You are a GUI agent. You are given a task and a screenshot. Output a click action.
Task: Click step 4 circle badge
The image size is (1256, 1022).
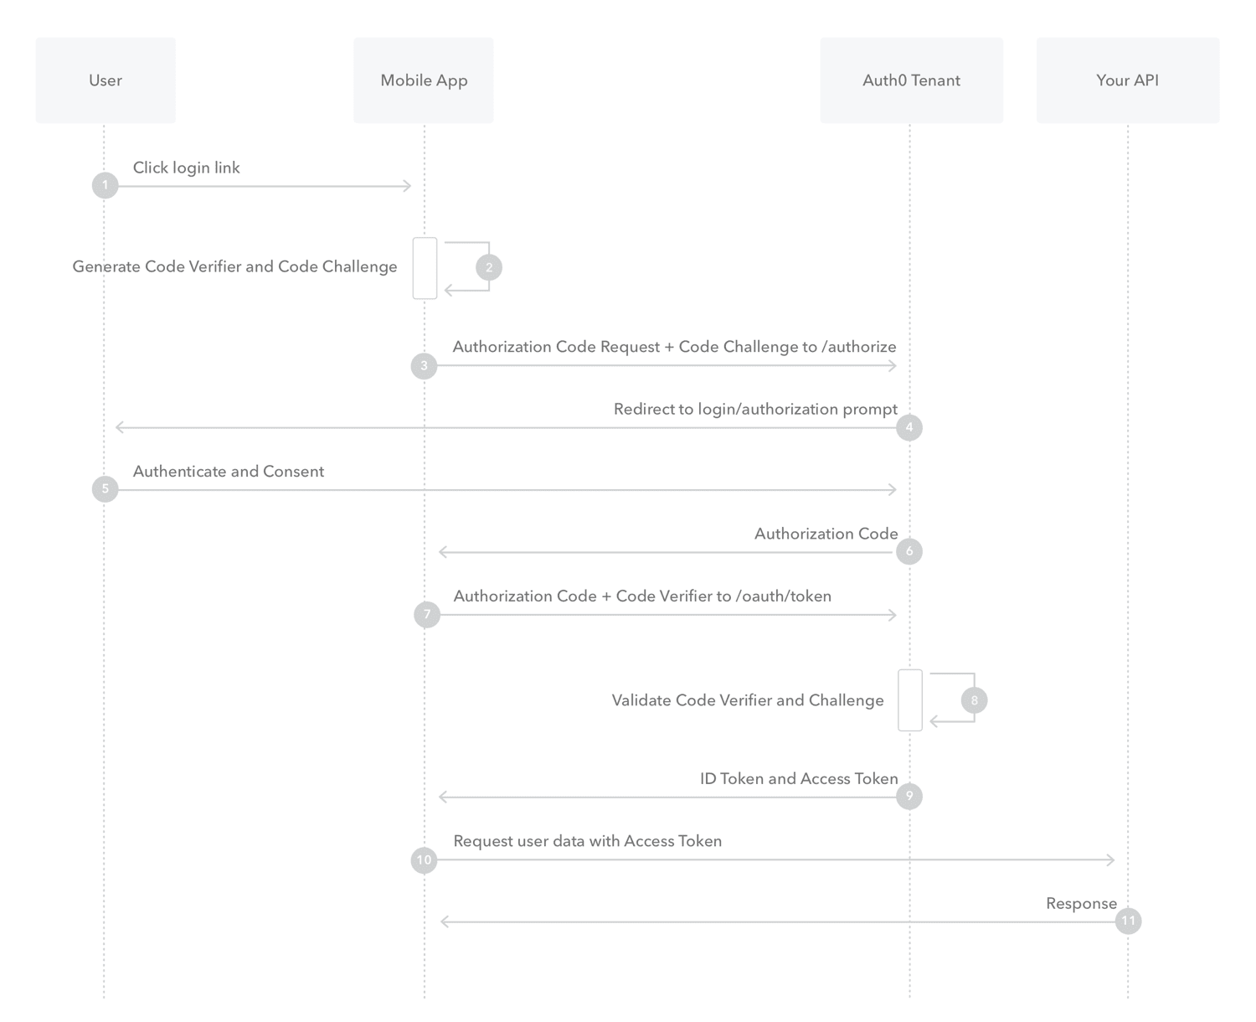(x=909, y=427)
